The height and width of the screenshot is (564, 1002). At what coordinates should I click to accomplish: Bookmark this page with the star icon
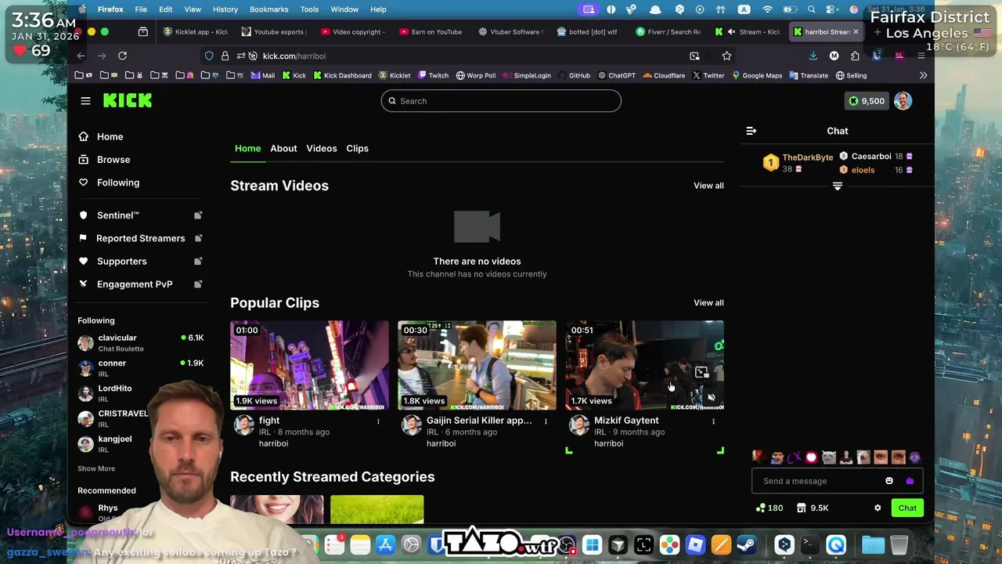(x=726, y=56)
